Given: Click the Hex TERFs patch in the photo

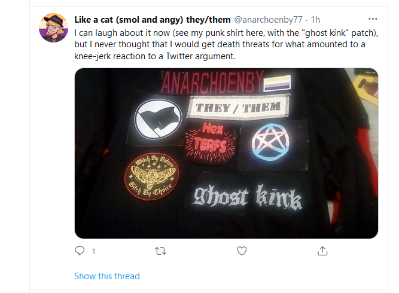Looking at the screenshot, I should pos(210,143).
